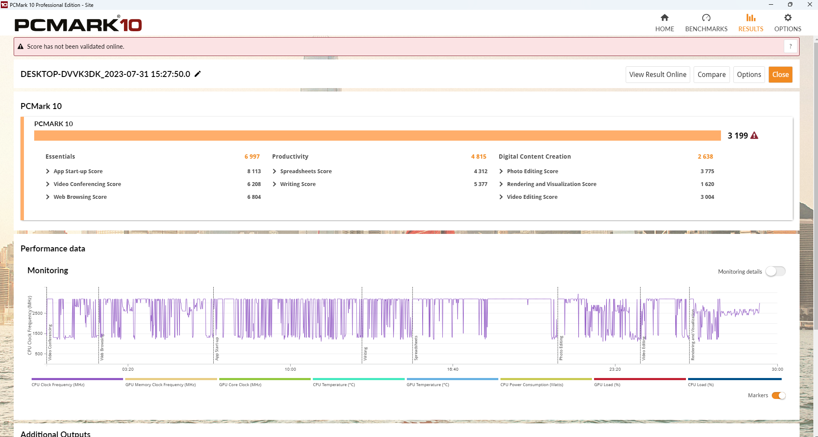Click the pencil icon to rename result
The image size is (818, 437).
click(x=197, y=74)
